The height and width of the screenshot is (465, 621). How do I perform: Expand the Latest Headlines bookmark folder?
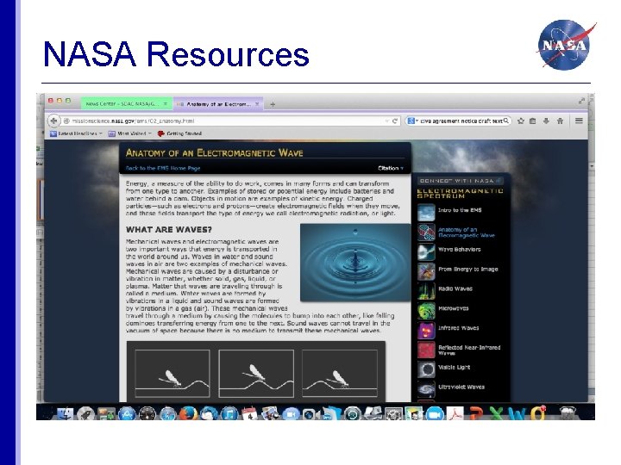77,133
